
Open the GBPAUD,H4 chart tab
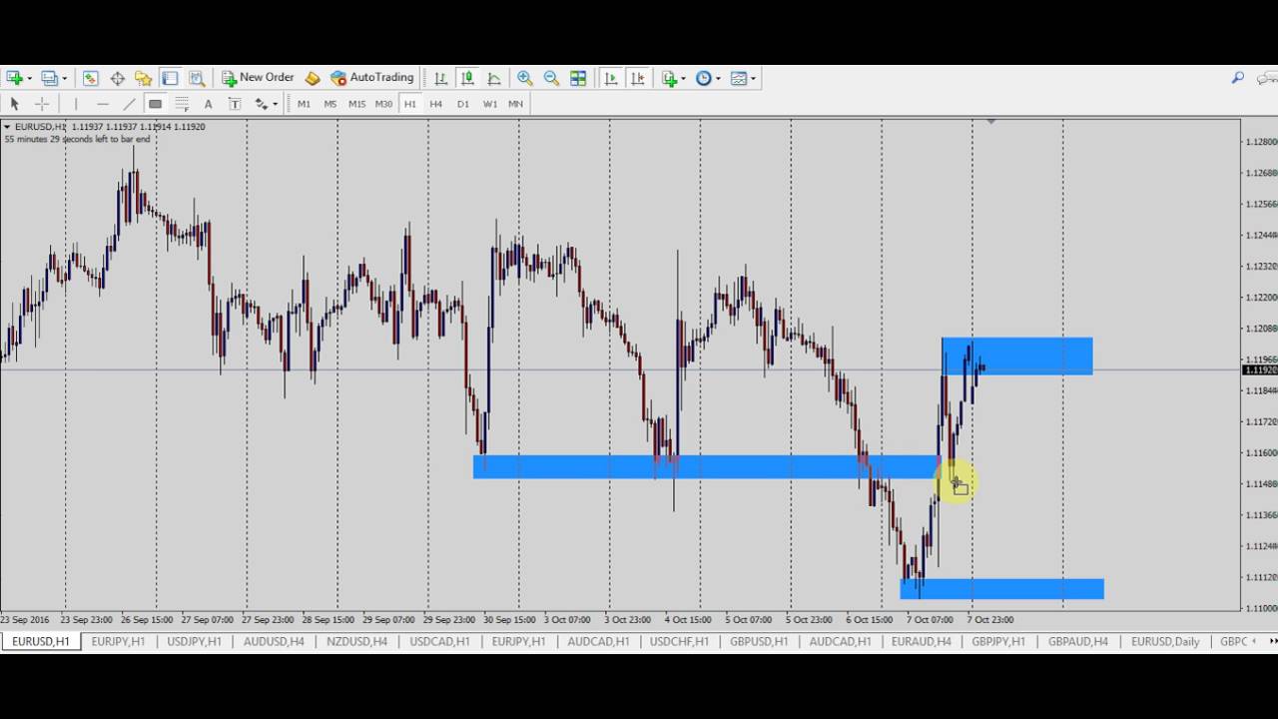(x=1078, y=641)
